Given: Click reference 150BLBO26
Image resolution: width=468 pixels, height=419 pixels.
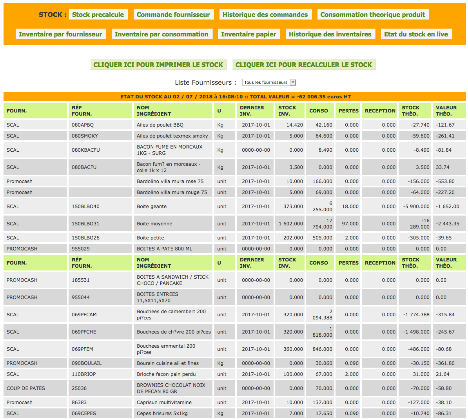Looking at the screenshot, I should [85, 238].
